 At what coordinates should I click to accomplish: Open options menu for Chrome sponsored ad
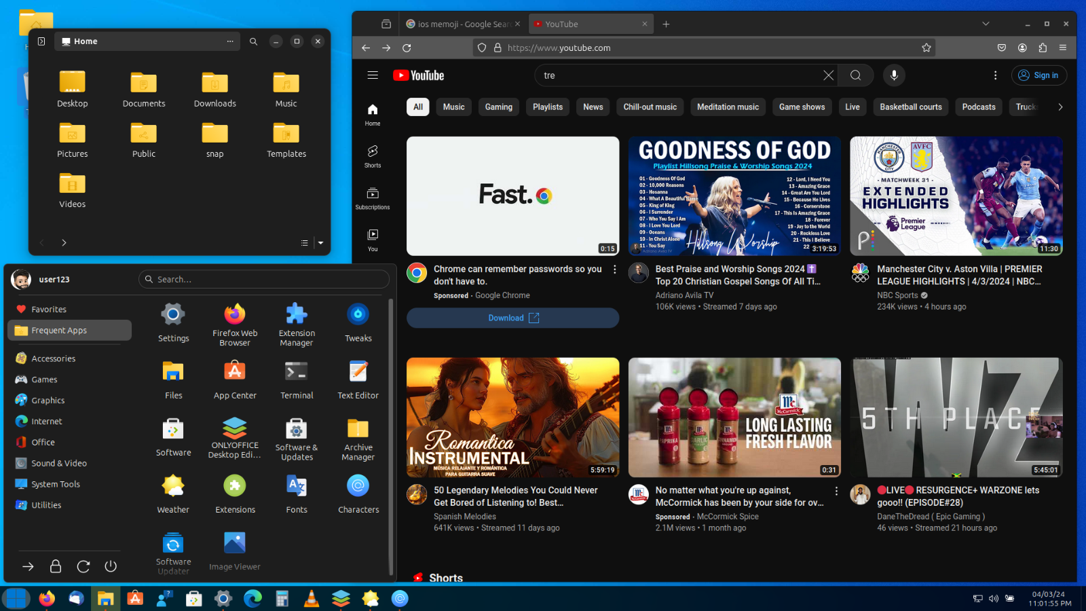click(615, 270)
